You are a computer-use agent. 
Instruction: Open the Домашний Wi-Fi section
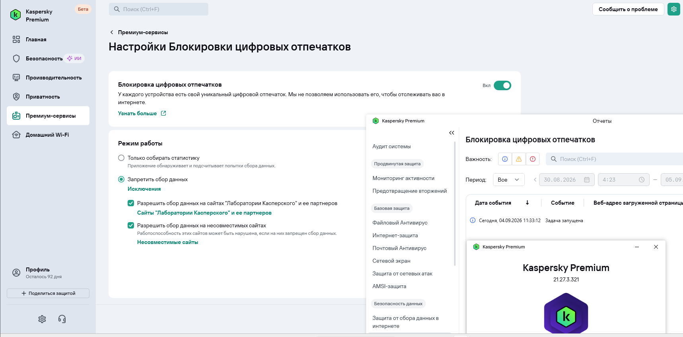48,135
